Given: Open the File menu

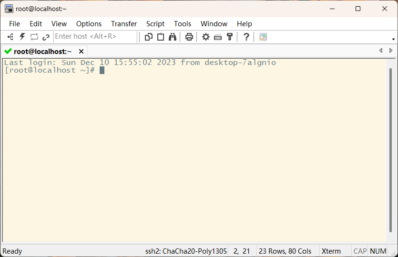Looking at the screenshot, I should [14, 24].
